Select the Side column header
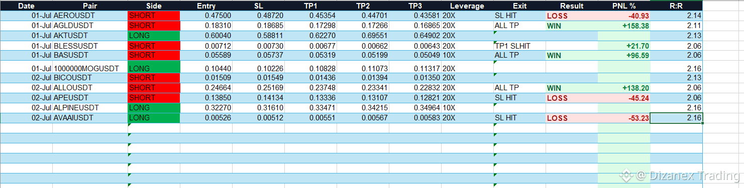This screenshot has height=188, width=744. tap(154, 6)
